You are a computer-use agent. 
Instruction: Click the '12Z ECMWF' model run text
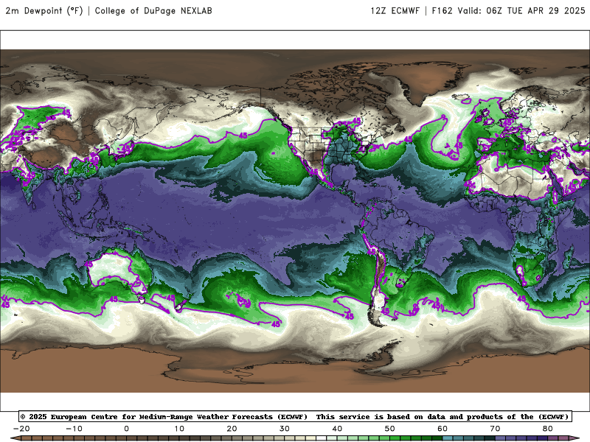pyautogui.click(x=395, y=11)
